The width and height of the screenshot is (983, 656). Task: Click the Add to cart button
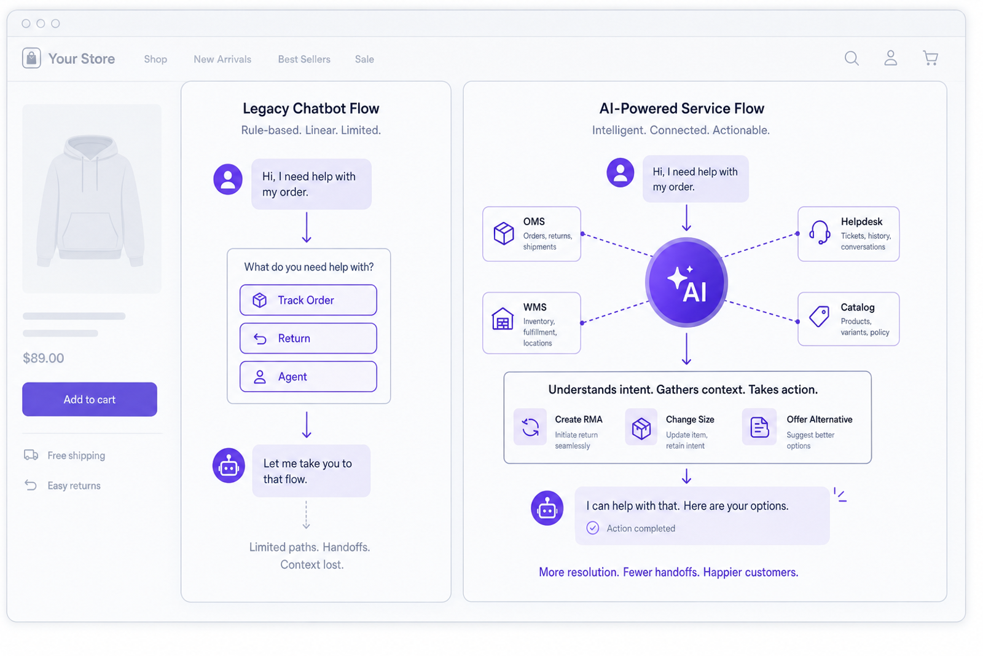(90, 399)
